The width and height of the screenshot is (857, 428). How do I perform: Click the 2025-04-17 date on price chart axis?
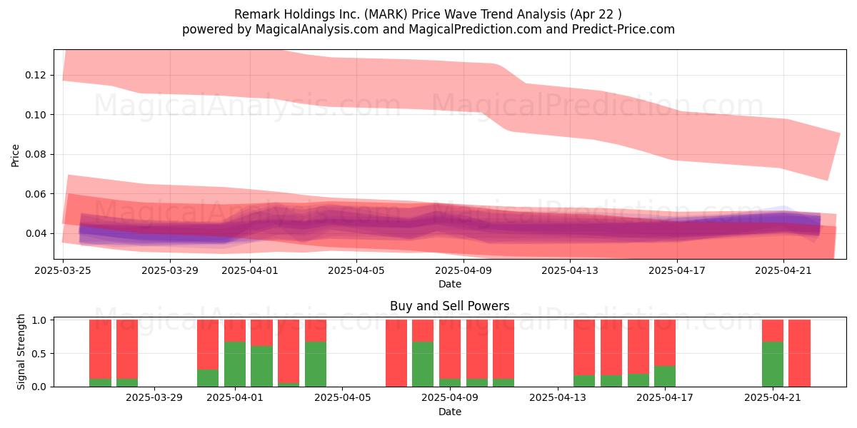(x=676, y=270)
